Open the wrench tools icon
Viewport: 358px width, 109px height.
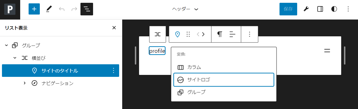click(306, 9)
